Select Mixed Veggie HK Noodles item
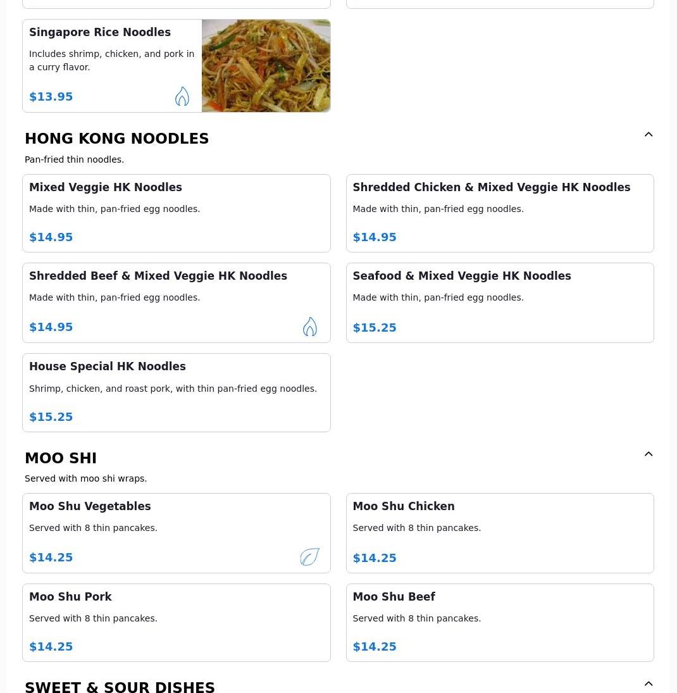This screenshot has width=677, height=693. tap(176, 213)
